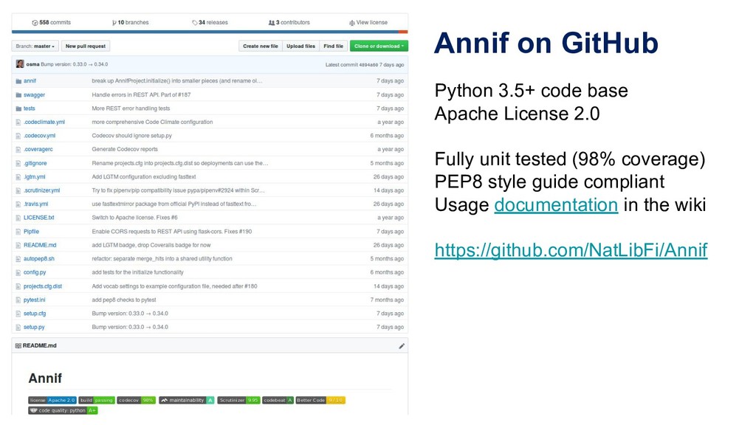Click file icon next to projects.cfg.dist

tap(18, 286)
